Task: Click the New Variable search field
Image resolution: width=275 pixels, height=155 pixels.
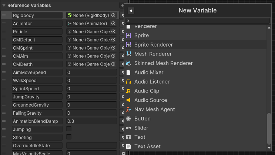Action: tap(200, 21)
